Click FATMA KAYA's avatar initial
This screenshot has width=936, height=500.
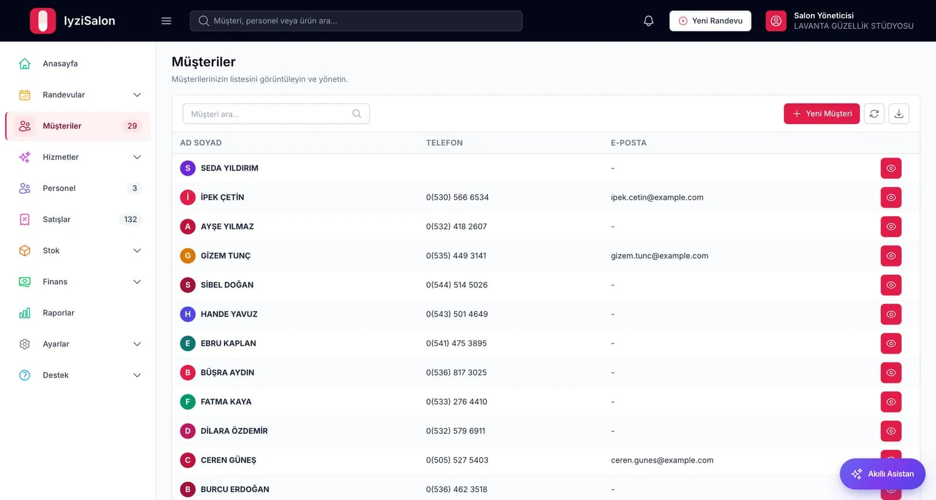coord(188,402)
